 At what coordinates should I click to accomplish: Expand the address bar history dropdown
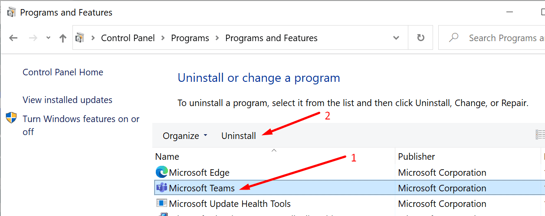click(396, 38)
